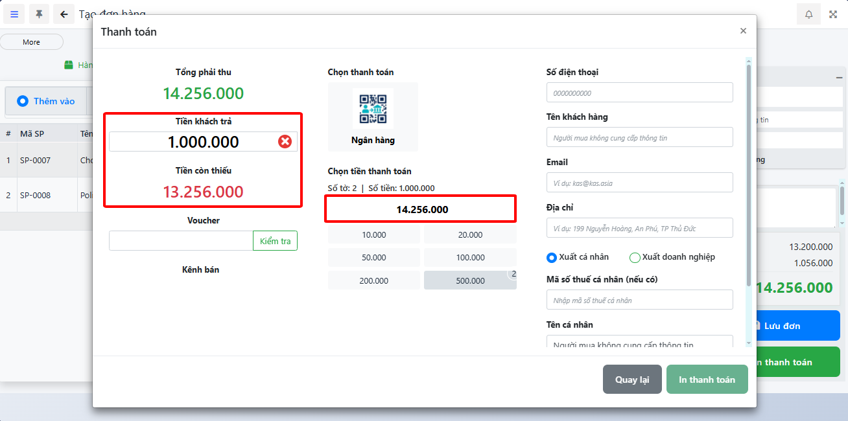Add a 100.000 banknote
The image size is (848, 421).
[470, 257]
